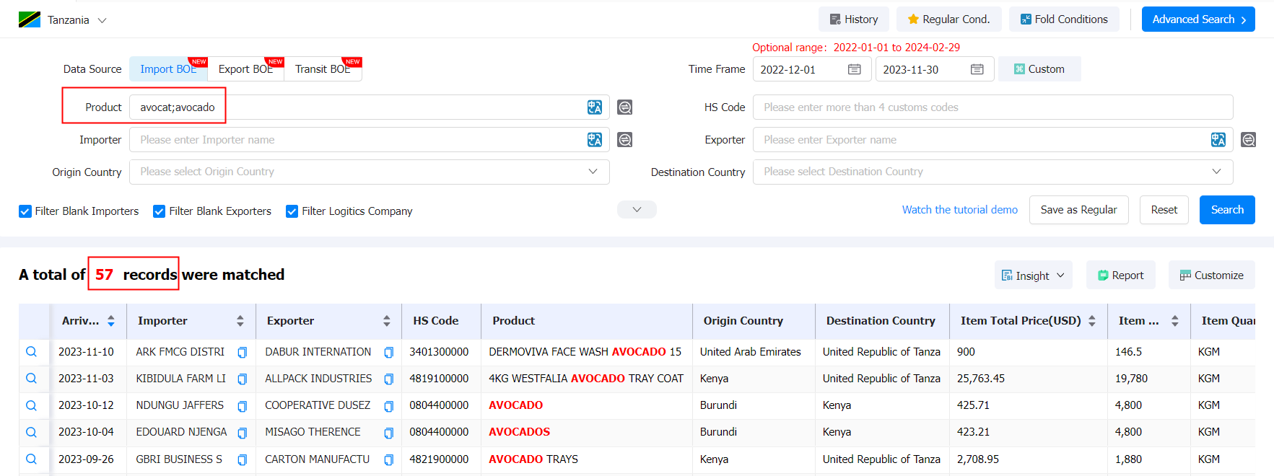Copy exporter name DABUR INTERNATION

[388, 353]
